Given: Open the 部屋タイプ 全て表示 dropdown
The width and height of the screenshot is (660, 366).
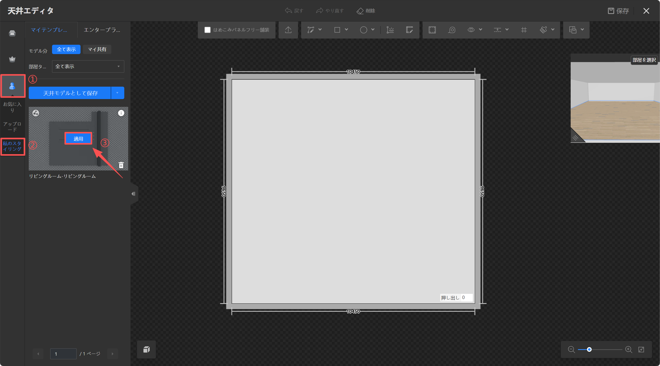Looking at the screenshot, I should (x=88, y=66).
